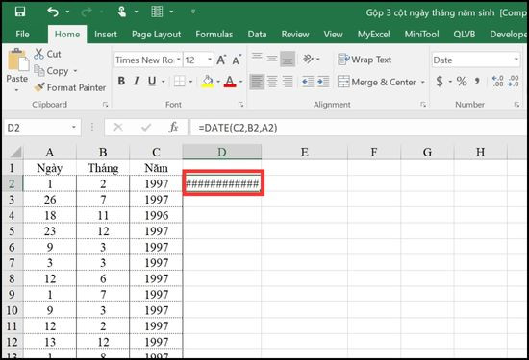
Task: Switch to the Insert tab
Action: (106, 35)
